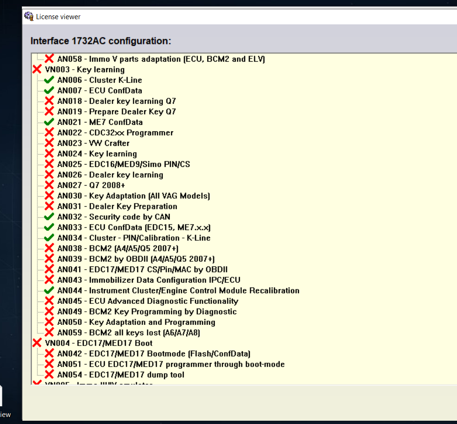The height and width of the screenshot is (424, 457).
Task: Click the red X beside AN027
Action: (x=49, y=185)
